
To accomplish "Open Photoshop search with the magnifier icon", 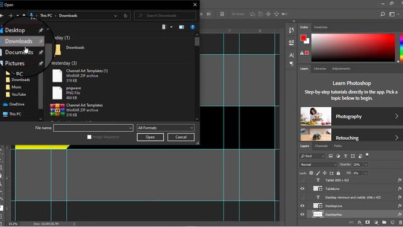I will [383, 14].
